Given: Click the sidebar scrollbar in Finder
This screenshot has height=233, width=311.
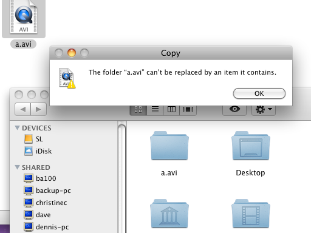Looking at the screenshot, I should tap(122, 178).
